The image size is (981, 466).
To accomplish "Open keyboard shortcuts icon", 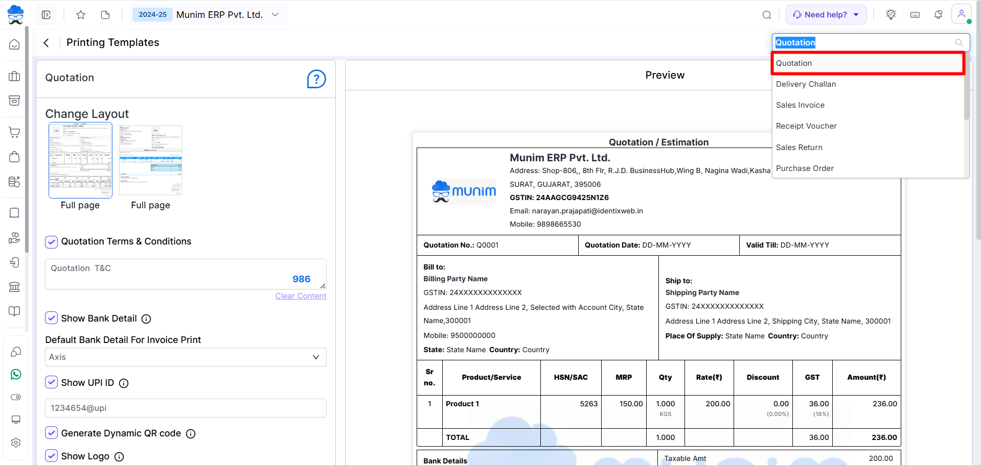I will (x=915, y=15).
